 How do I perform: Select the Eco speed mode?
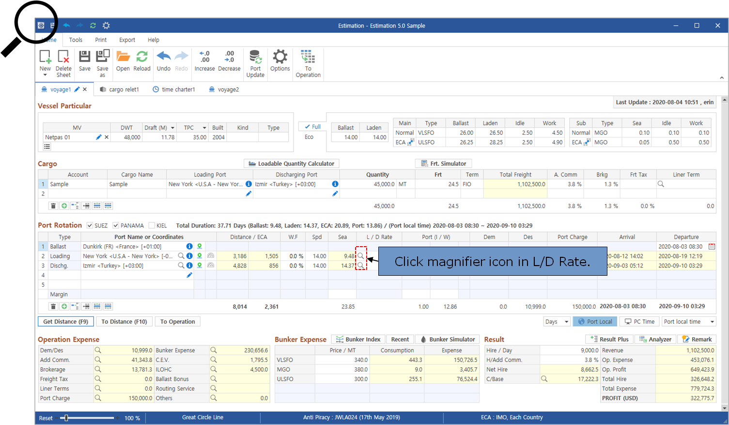click(x=309, y=137)
